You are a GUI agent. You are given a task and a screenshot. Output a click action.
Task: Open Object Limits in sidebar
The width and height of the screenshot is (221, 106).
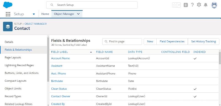click(x=13, y=89)
